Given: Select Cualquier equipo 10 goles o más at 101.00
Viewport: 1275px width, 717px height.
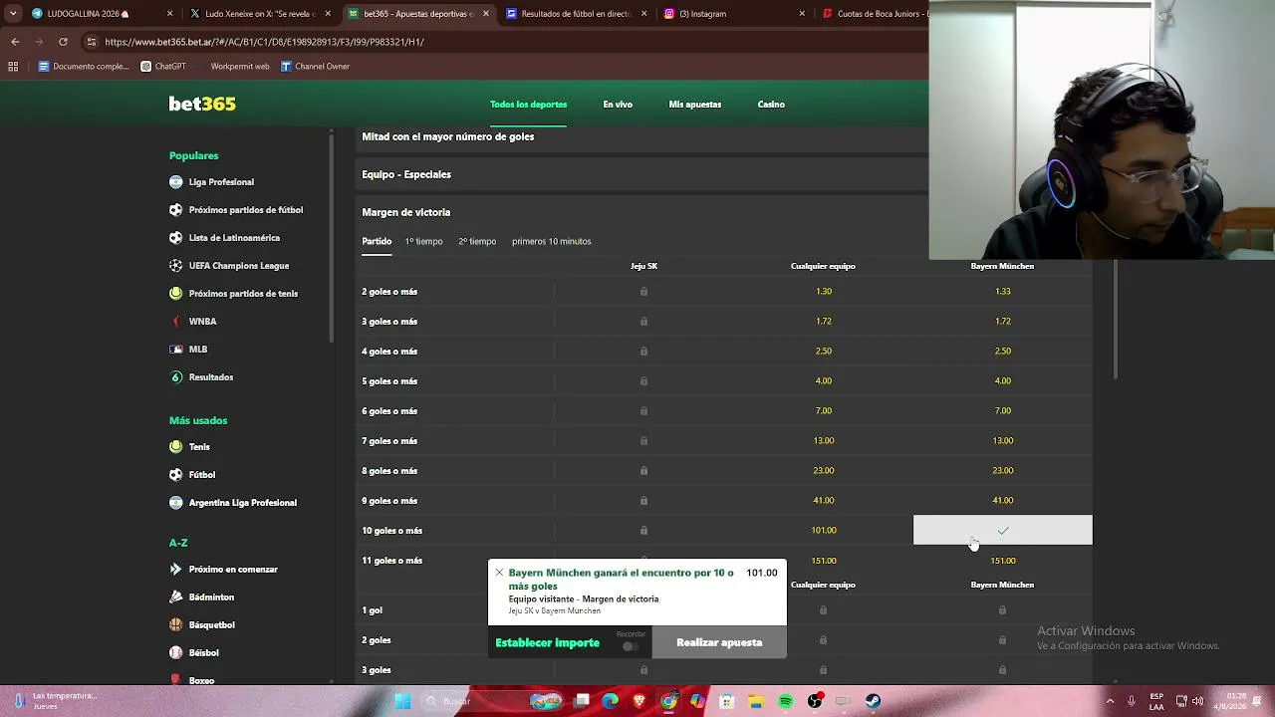Looking at the screenshot, I should (824, 531).
